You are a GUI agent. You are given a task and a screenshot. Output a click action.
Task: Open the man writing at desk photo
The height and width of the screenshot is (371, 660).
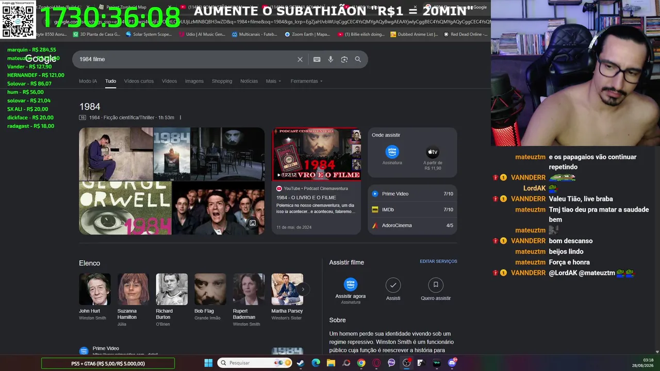(x=116, y=154)
